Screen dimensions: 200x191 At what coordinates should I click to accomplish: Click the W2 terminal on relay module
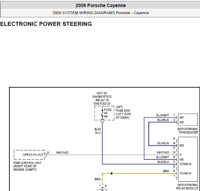point(182,145)
